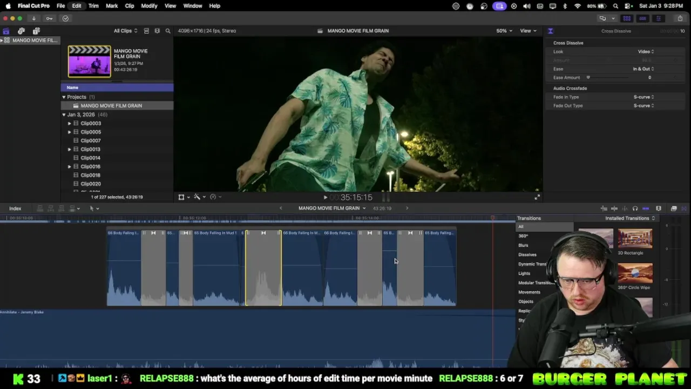Select the MANGO MOVIE FILM GRAIN project thumbnail
Viewport: 691px width, 389px height.
click(x=89, y=61)
